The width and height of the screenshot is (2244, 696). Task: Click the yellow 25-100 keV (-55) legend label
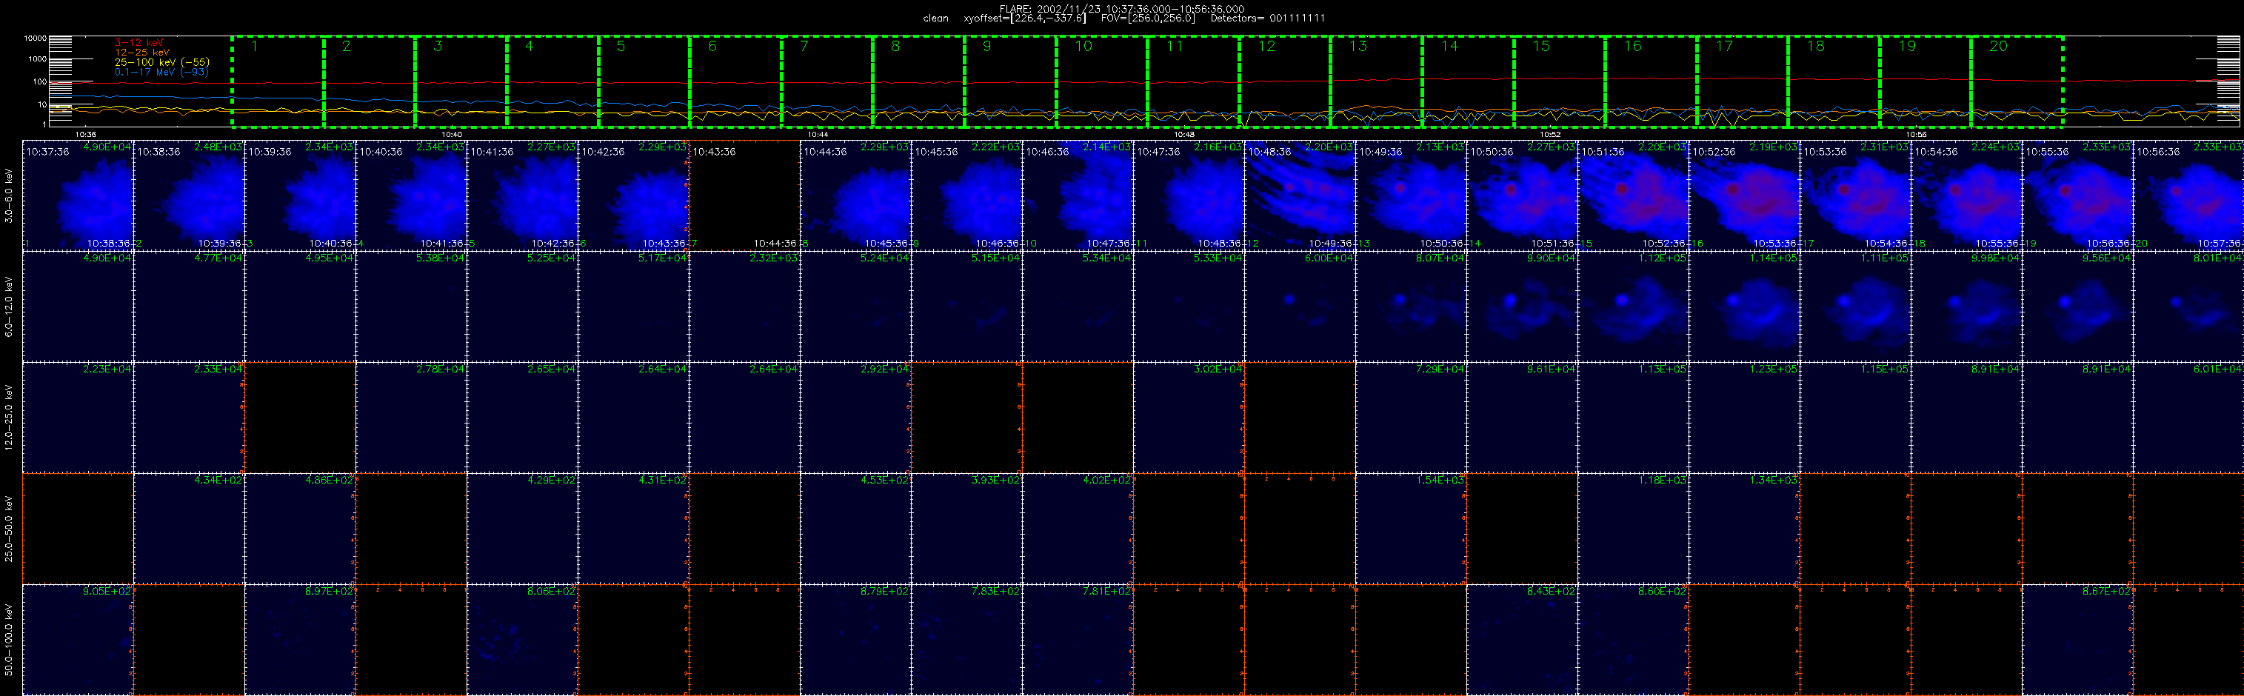point(162,62)
